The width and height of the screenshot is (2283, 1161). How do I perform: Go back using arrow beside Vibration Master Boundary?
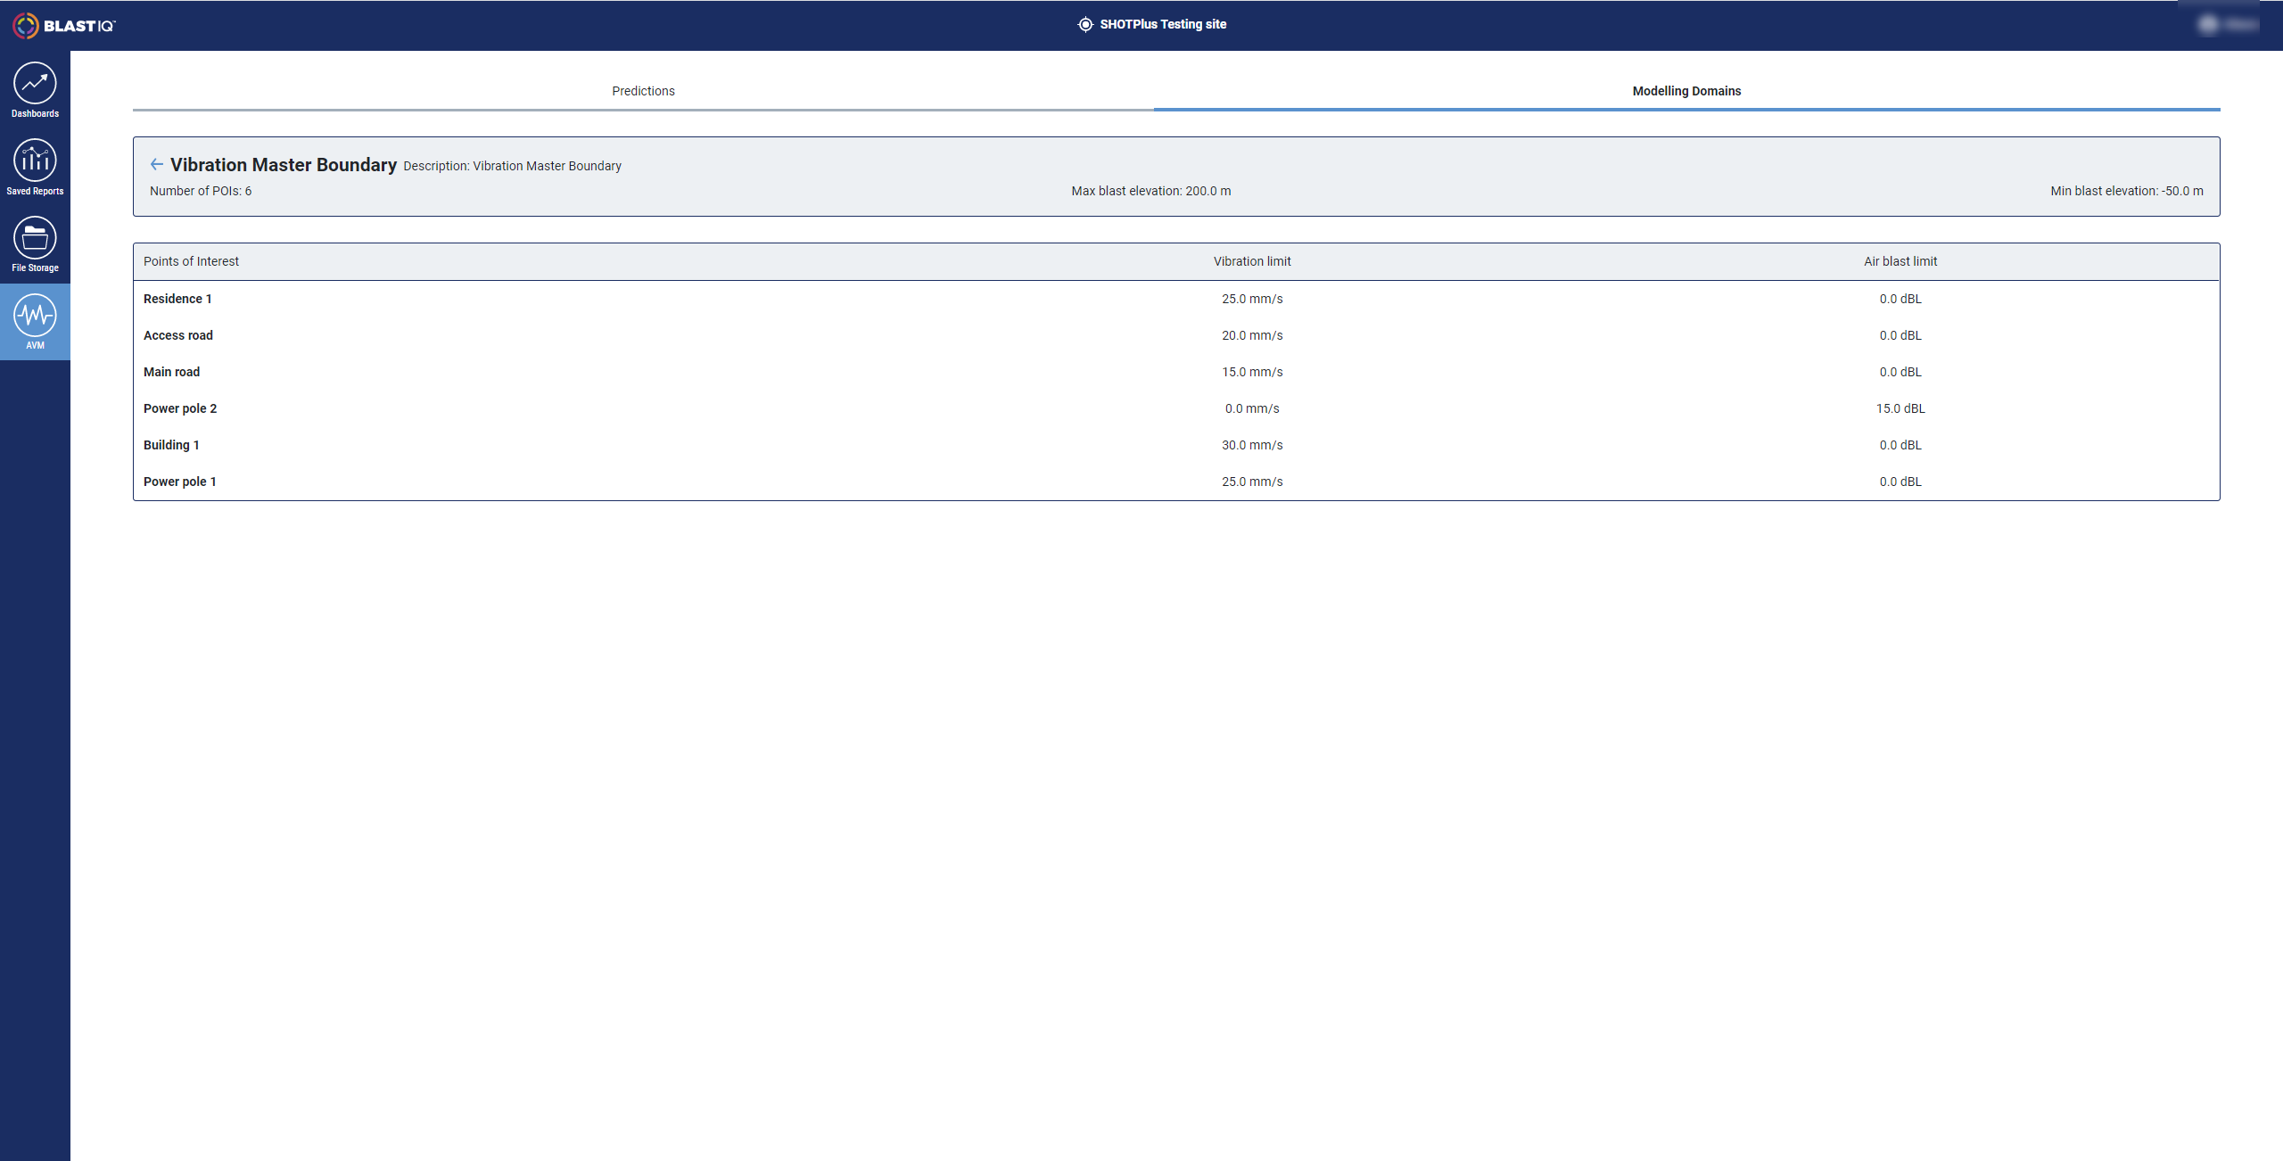pos(157,164)
